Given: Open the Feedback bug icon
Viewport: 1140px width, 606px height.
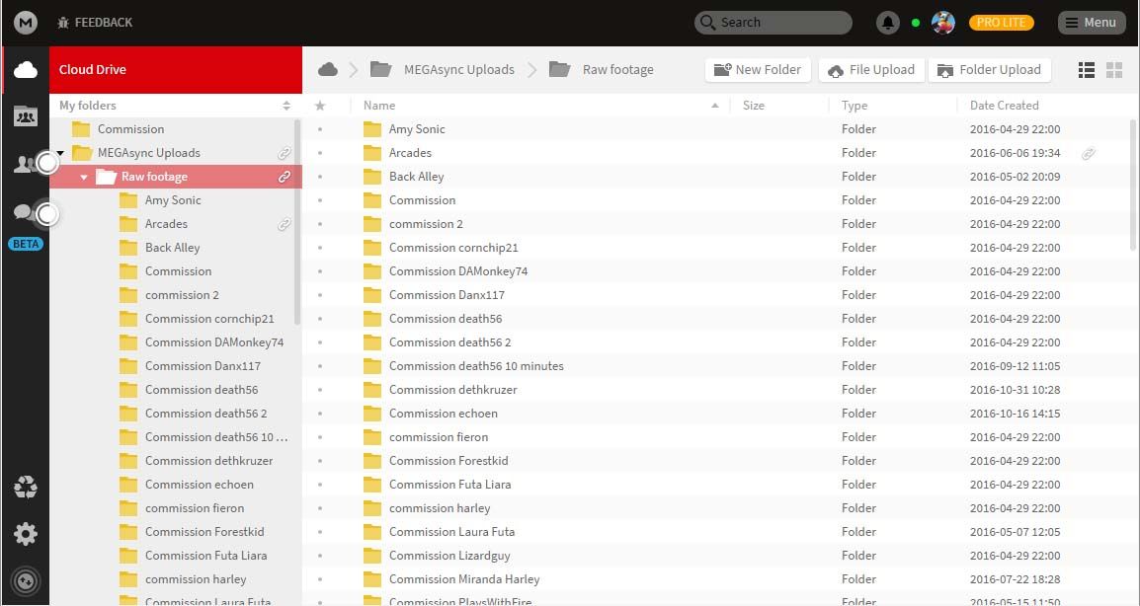Looking at the screenshot, I should pos(63,23).
